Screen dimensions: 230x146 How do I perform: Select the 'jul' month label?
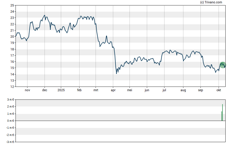coord(164,90)
